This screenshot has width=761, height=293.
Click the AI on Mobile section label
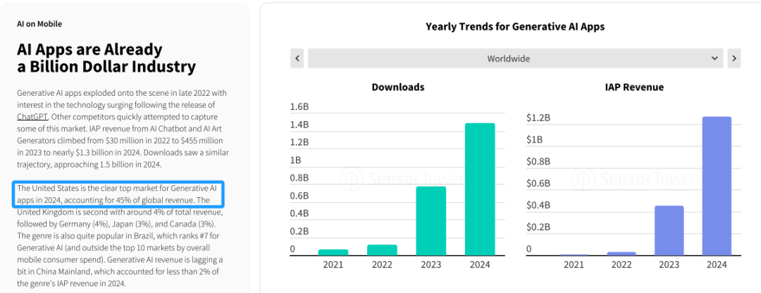tap(39, 24)
